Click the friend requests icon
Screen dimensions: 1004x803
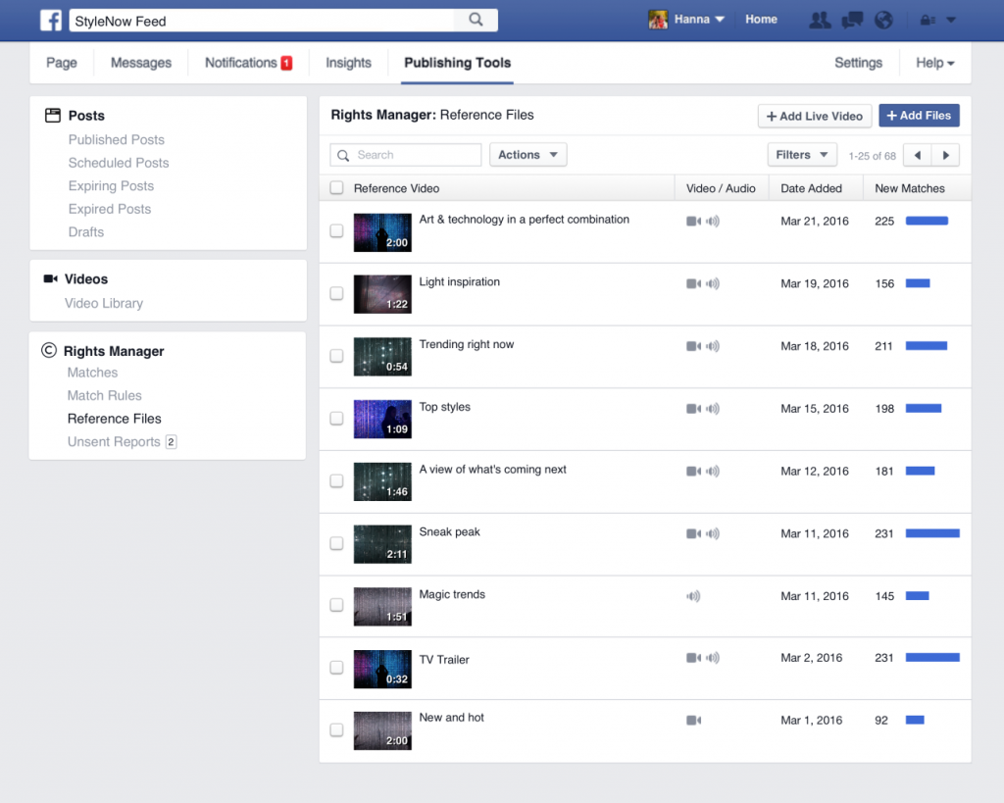coord(820,19)
